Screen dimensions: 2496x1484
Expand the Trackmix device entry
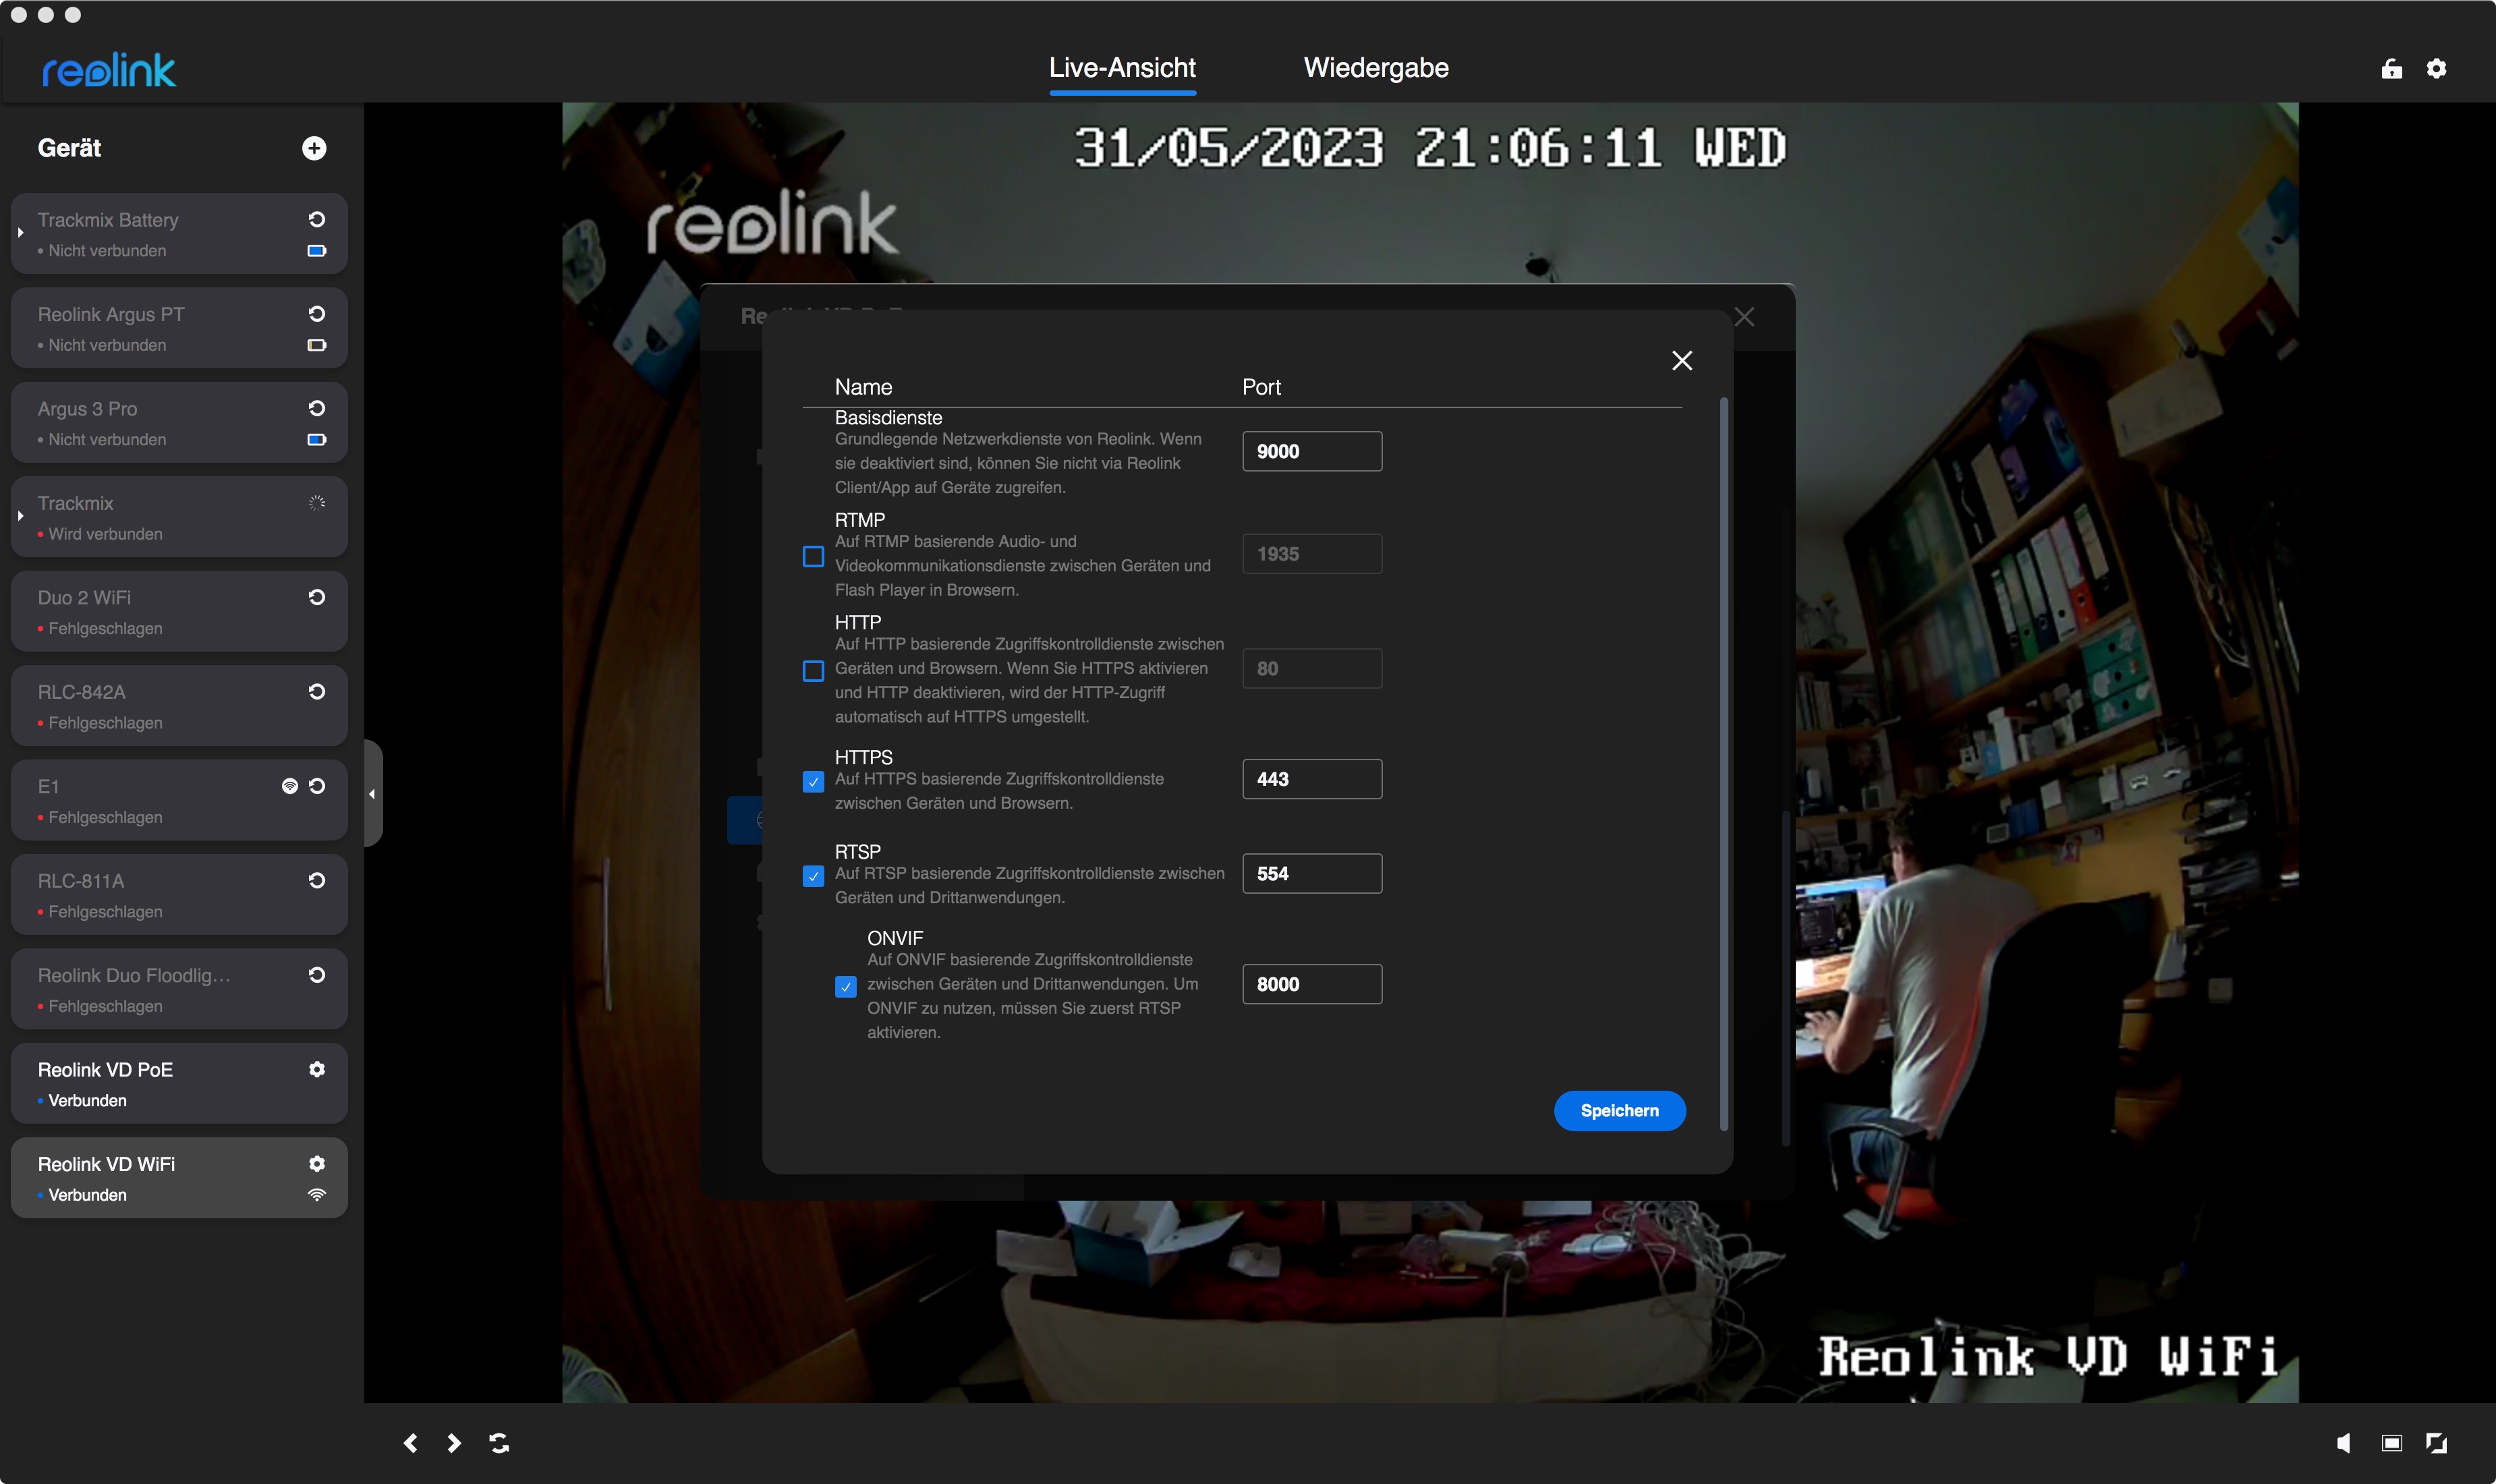20,516
